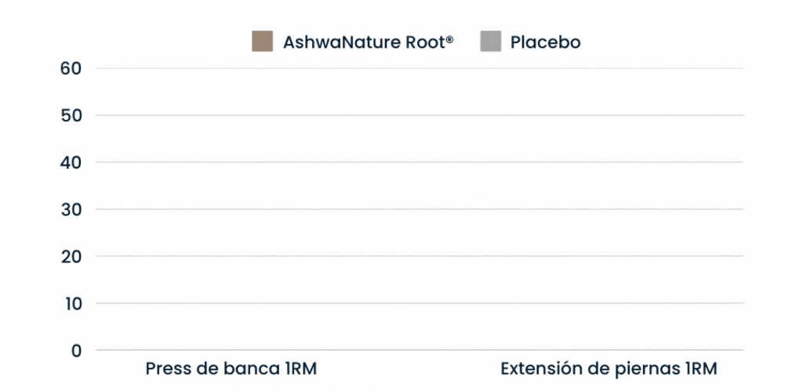Image resolution: width=803 pixels, height=392 pixels.
Task: Click the brown AshwaNature Root® legend swatch
Action: pyautogui.click(x=262, y=42)
